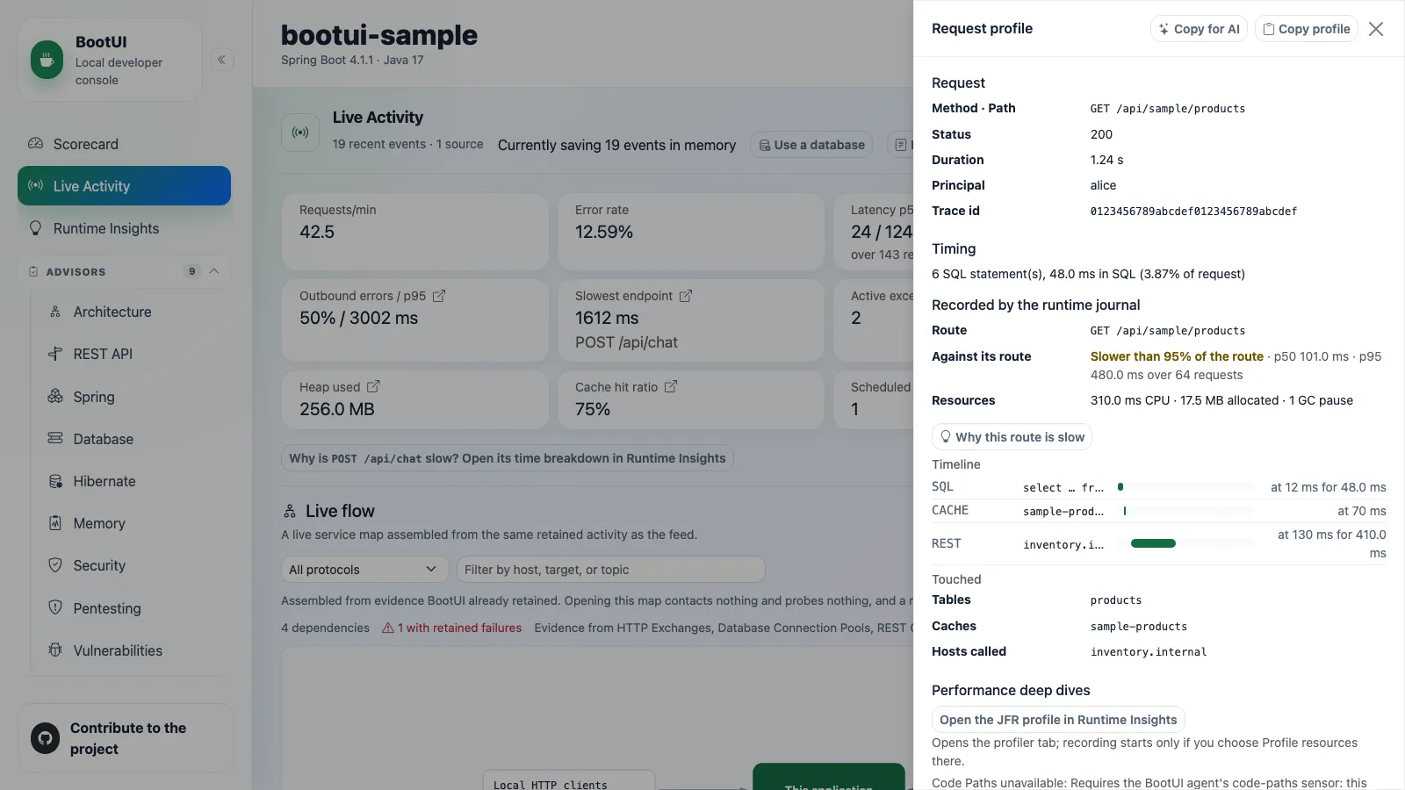This screenshot has width=1405, height=790.
Task: Open Contribute to the project link
Action: click(126, 738)
